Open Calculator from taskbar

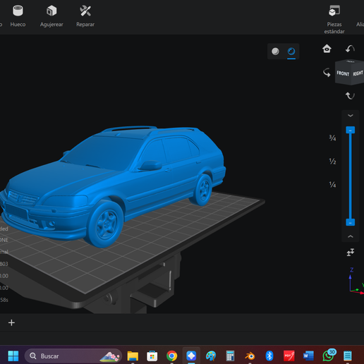(x=230, y=356)
